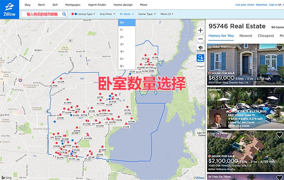Open the sponsored 6831 Ebony Oaks Pl listing

pyautogui.click(x=246, y=108)
